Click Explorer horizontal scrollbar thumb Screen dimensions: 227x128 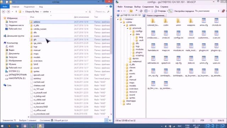61,117
